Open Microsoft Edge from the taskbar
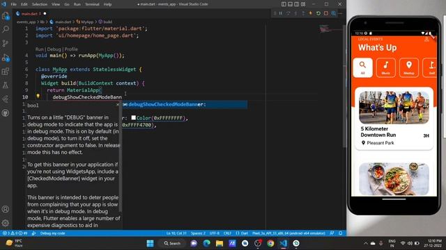 (x=207, y=243)
